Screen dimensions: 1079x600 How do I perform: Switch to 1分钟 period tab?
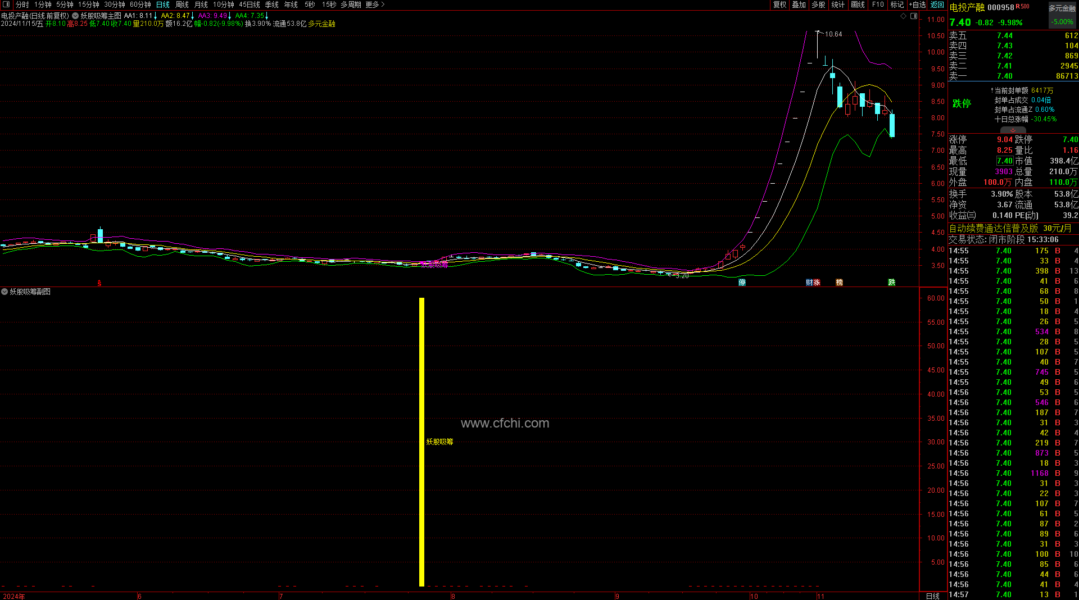(43, 4)
